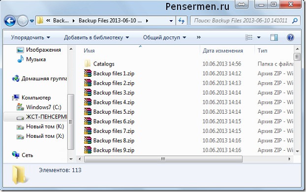Select the Backup files 1.zip archive icon

[x=88, y=73]
